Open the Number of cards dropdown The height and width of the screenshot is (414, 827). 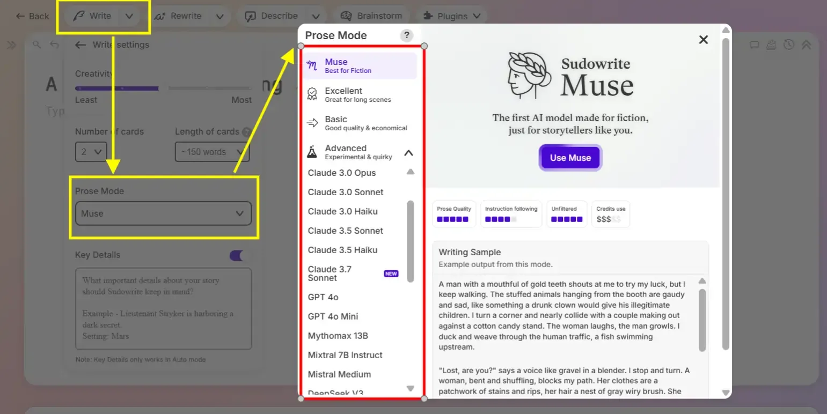[91, 152]
